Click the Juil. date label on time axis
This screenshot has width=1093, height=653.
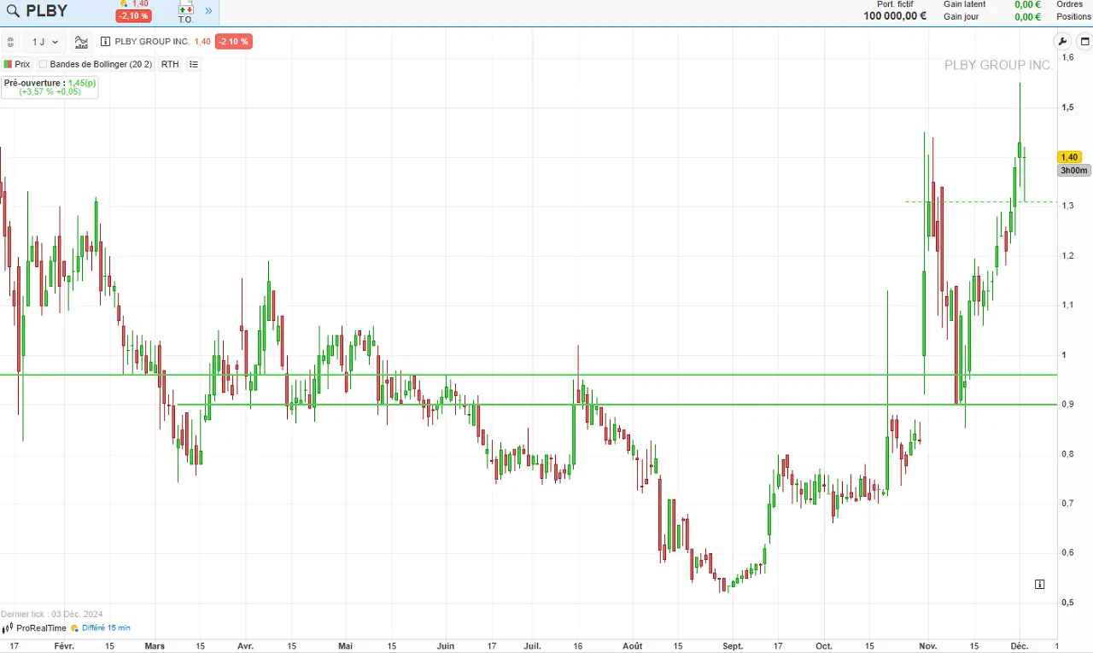tap(533, 646)
